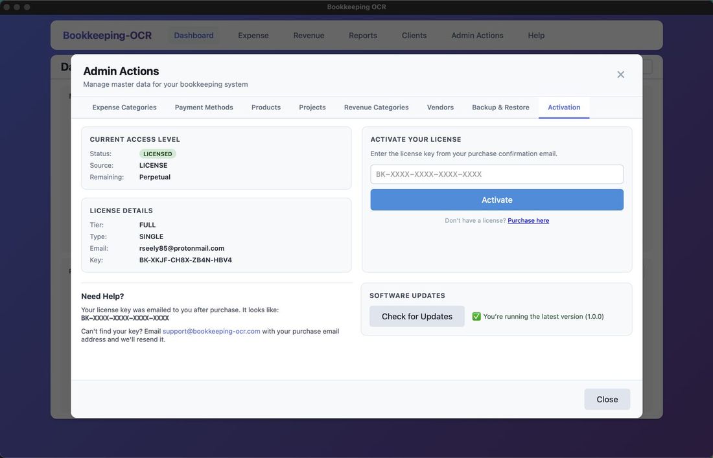This screenshot has height=458, width=713.
Task: Open the Payment Methods tab
Action: coord(204,108)
